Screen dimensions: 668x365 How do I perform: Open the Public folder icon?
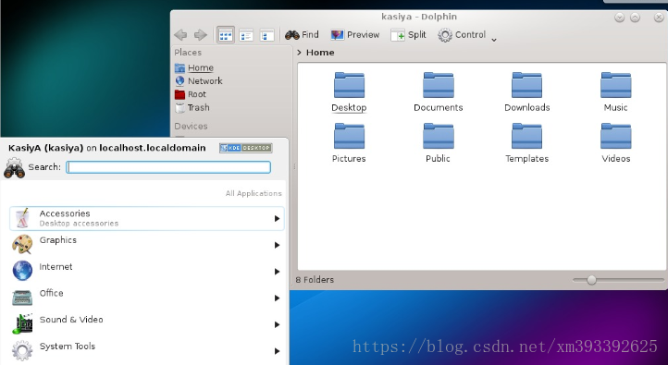[x=438, y=136]
